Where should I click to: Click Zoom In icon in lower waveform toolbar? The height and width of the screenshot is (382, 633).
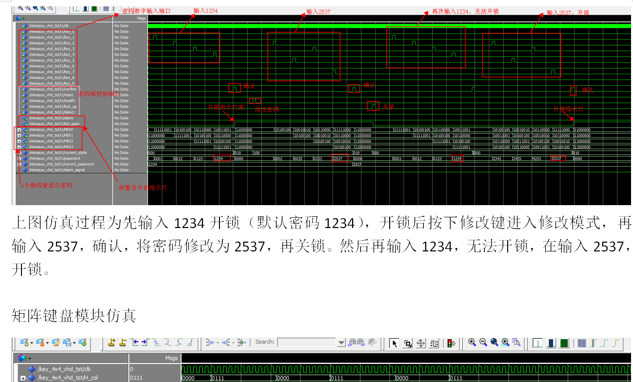[x=472, y=343]
